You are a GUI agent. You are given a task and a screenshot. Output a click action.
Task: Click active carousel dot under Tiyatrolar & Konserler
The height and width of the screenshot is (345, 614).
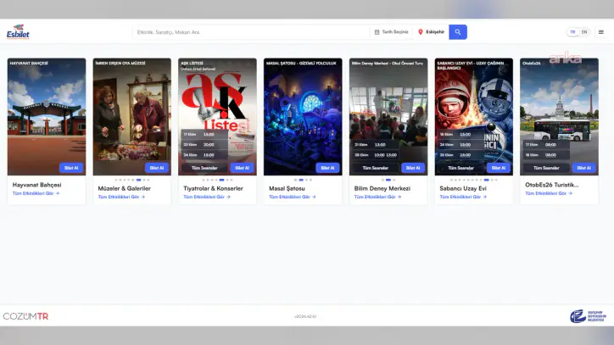point(221,180)
